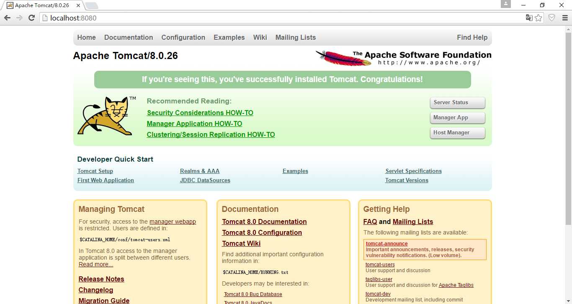
Task: Open Tomcat 8.0 Configuration link
Action: click(x=262, y=232)
